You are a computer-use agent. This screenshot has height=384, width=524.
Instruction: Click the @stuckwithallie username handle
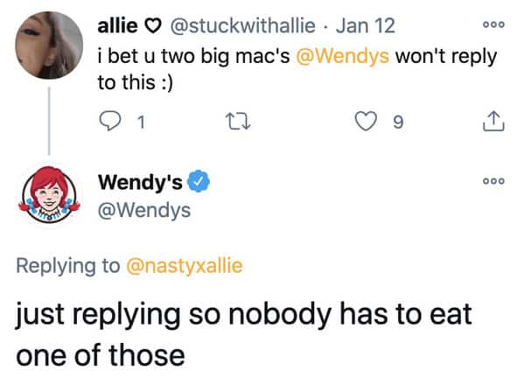pyautogui.click(x=243, y=25)
